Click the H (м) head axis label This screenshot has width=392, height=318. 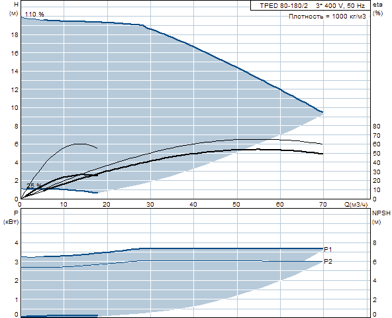[15, 9]
